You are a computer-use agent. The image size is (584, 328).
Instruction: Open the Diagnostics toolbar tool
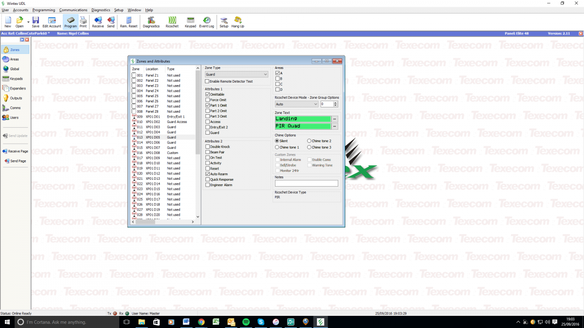click(x=151, y=22)
